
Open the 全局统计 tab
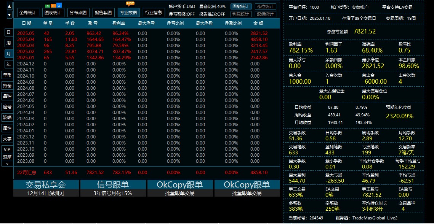28,13
